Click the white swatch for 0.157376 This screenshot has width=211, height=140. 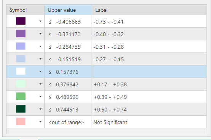pos(21,71)
